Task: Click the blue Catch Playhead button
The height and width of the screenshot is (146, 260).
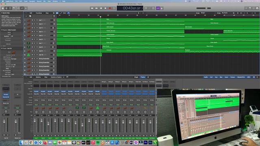Action: 69,13
